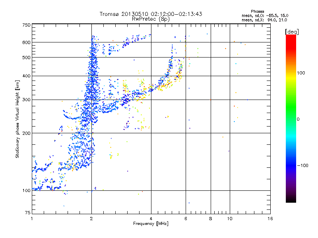
Task: Click the y-axis '100' height tick label
Action: [x=26, y=190]
